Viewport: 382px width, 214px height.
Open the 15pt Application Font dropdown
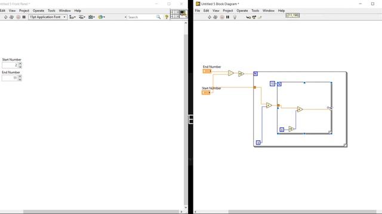[48, 17]
